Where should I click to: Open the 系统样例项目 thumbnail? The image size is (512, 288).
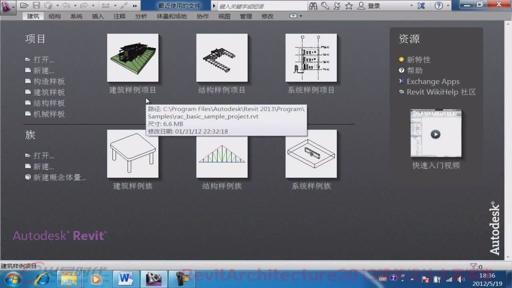(311, 58)
